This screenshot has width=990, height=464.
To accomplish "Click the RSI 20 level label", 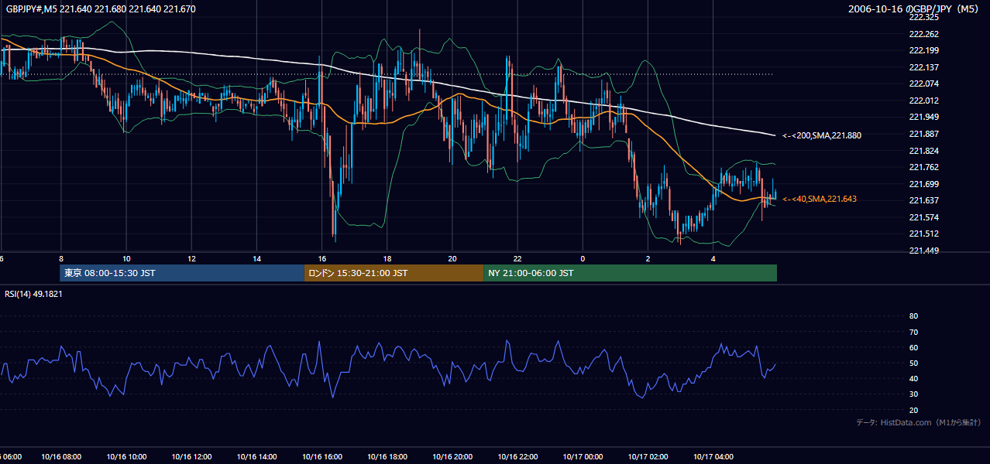I will click(913, 410).
